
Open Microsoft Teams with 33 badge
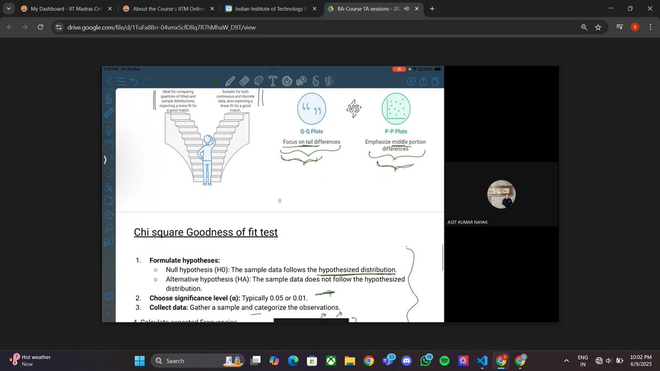click(x=388, y=361)
